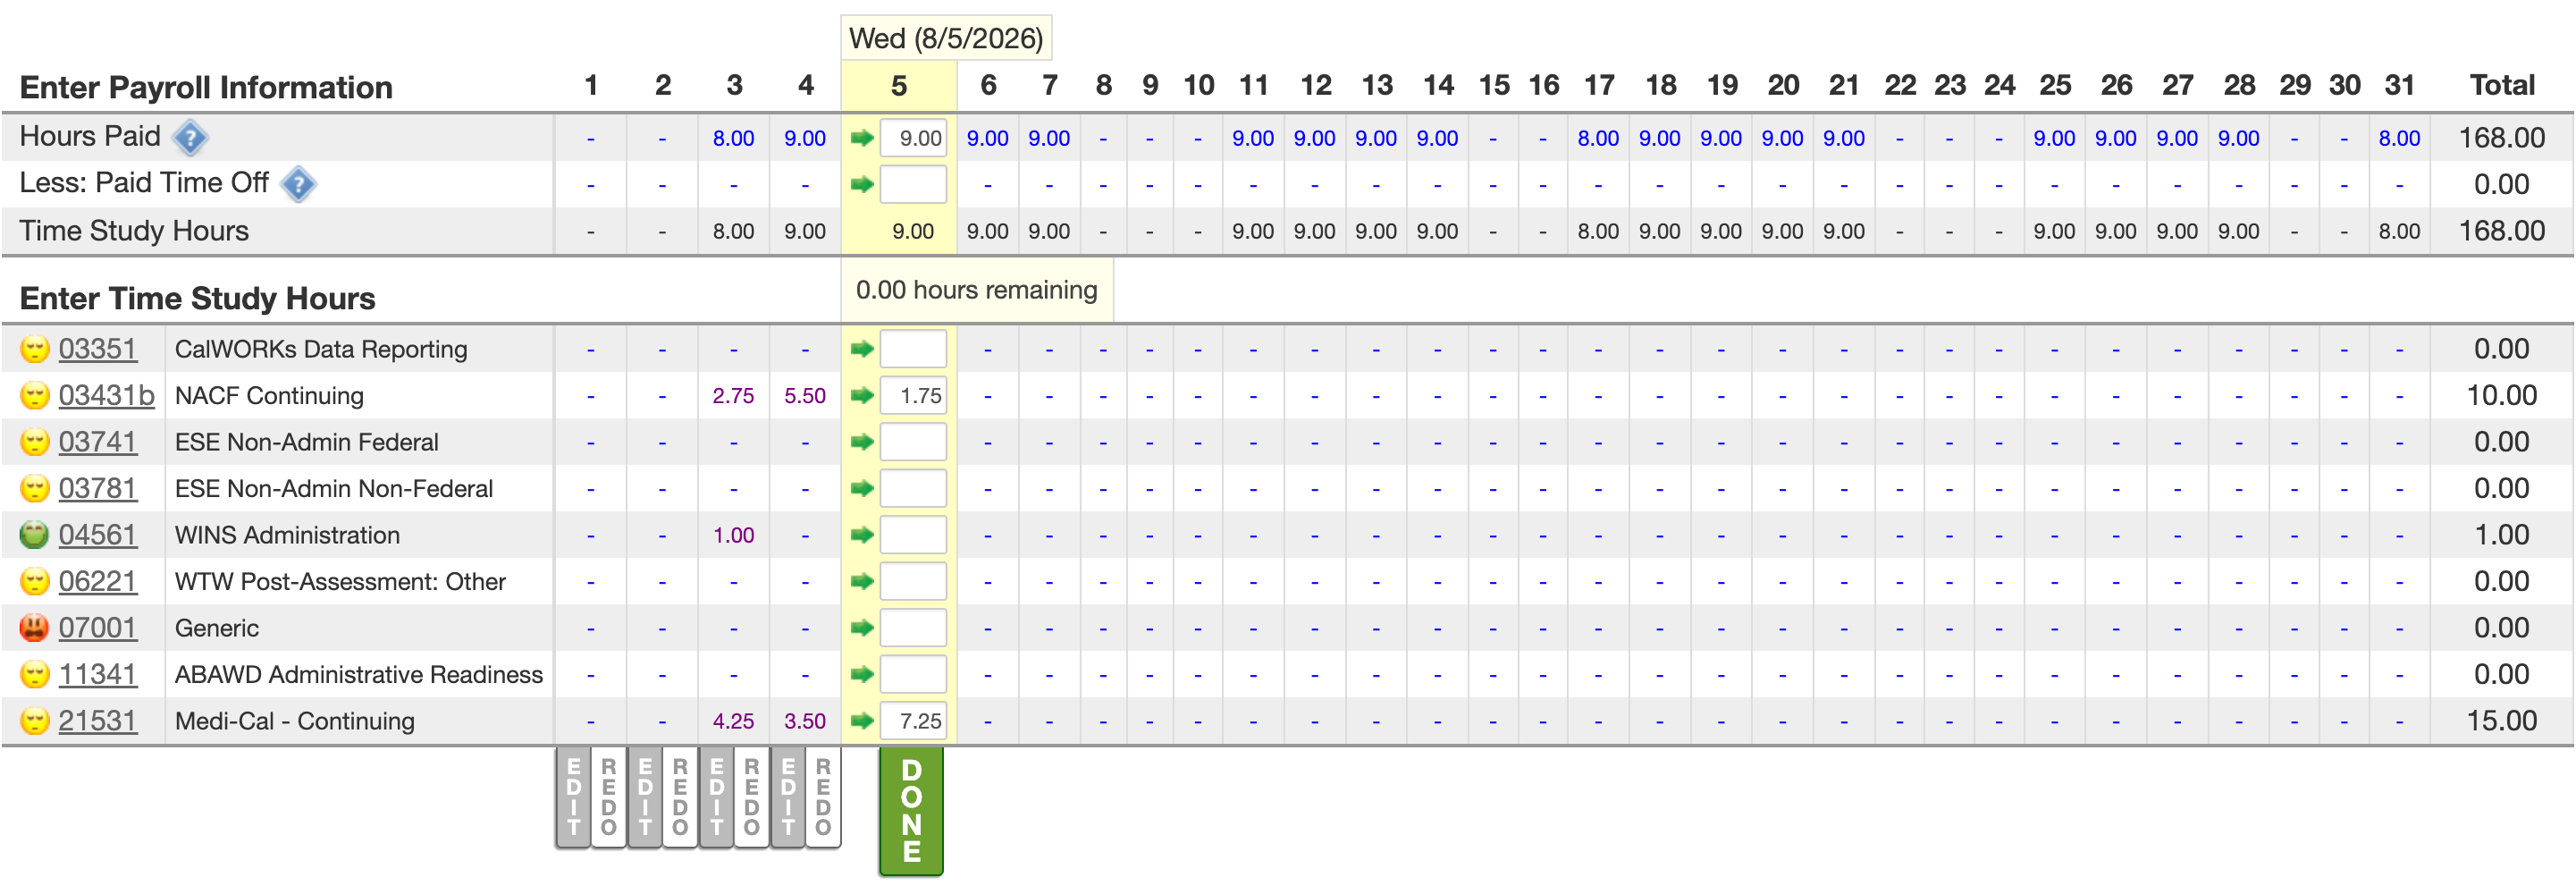Click Hours Paid value for day 31
Screen dimensions: 2576x894
click(x=2399, y=138)
